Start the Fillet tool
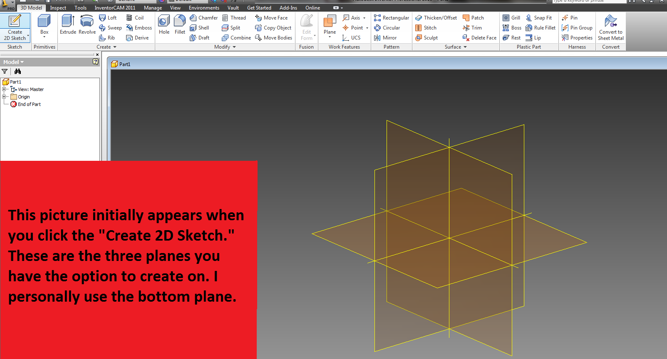The image size is (667, 359). (x=180, y=24)
